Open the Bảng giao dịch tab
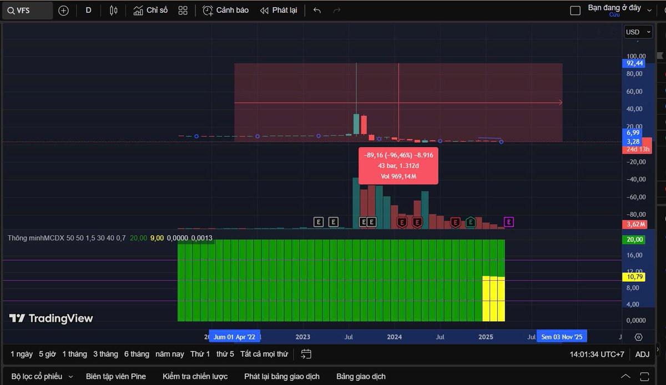Image resolution: width=666 pixels, height=385 pixels. [x=361, y=376]
